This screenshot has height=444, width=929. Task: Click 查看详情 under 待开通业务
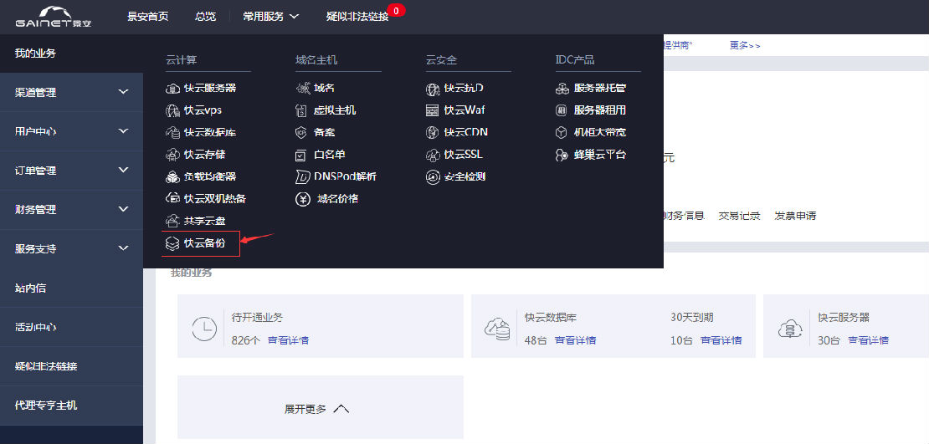click(288, 340)
